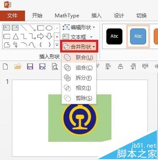Pick the elbow connector shape
The height and width of the screenshot is (160, 158).
(24, 36)
